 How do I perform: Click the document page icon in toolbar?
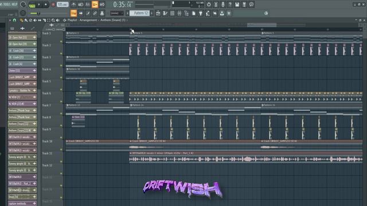[194, 13]
